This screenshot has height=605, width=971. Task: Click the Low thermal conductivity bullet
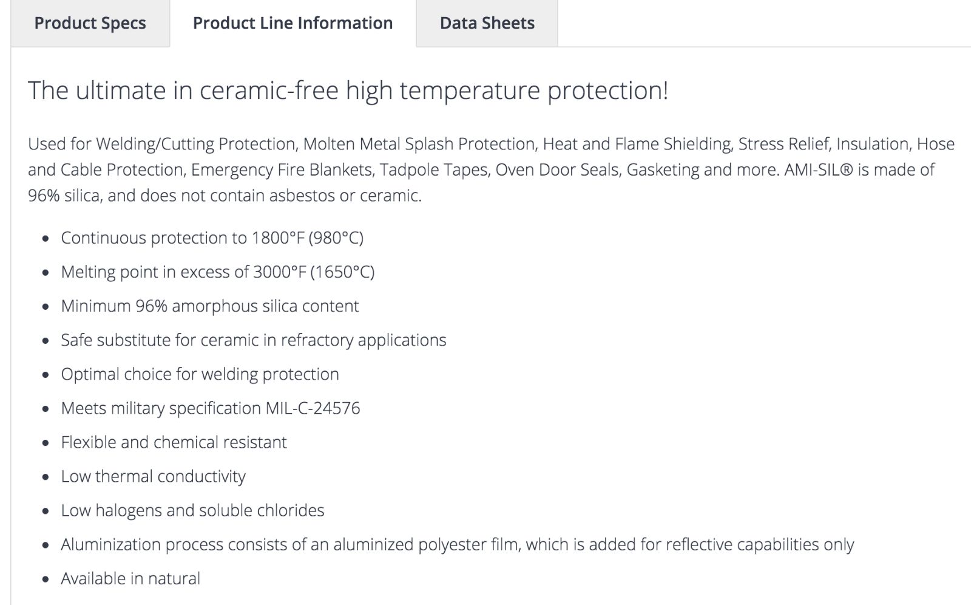(x=153, y=476)
